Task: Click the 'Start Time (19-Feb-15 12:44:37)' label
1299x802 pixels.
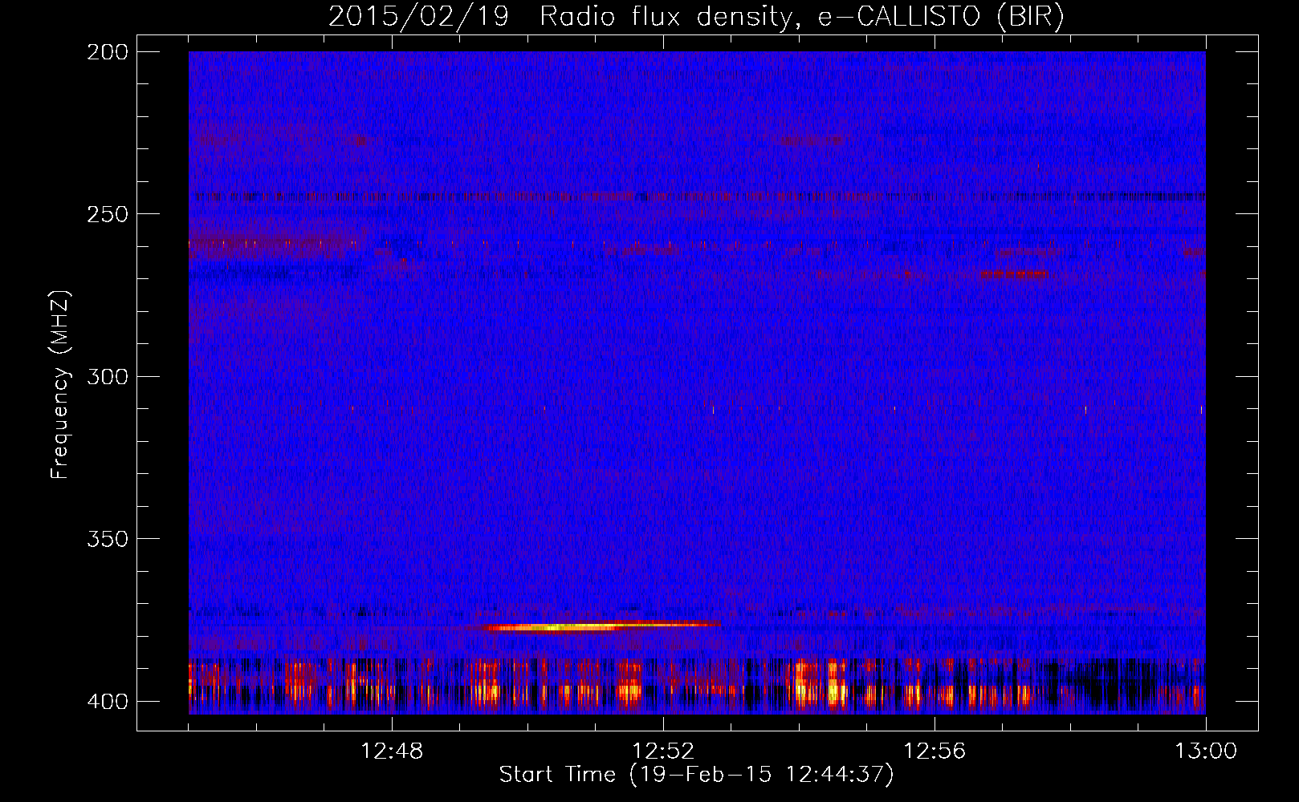Action: pyautogui.click(x=696, y=775)
